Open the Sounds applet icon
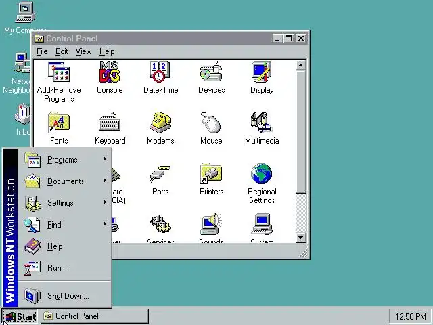Viewport: 433px width, 325px height. point(211,224)
